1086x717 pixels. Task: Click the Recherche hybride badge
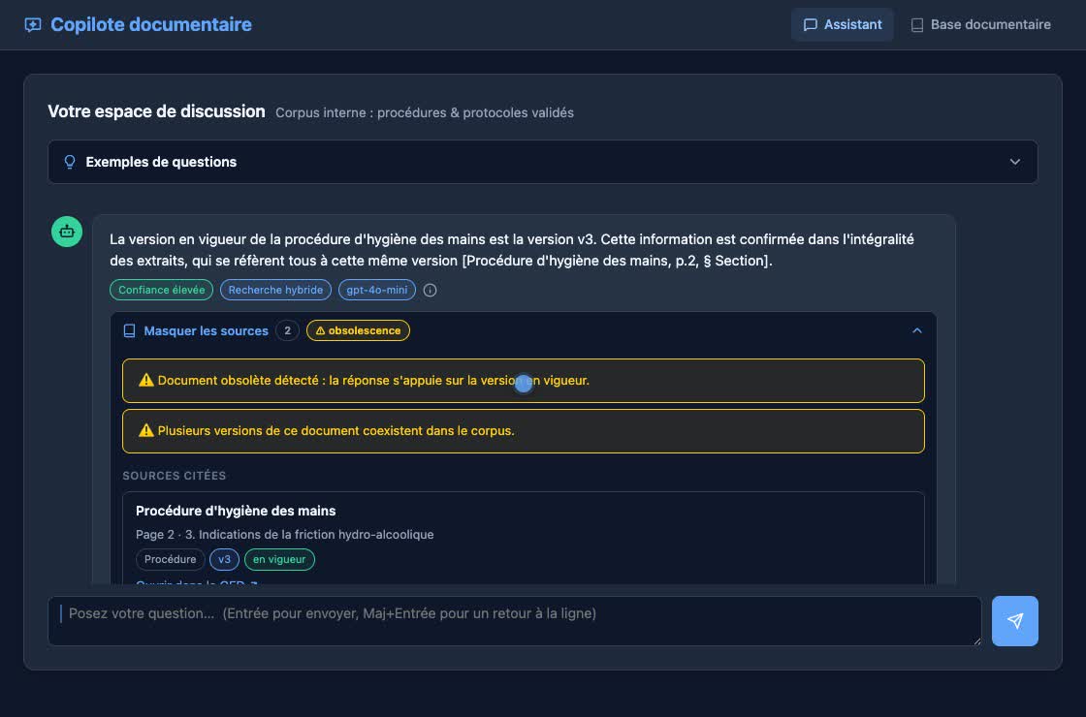(x=275, y=290)
